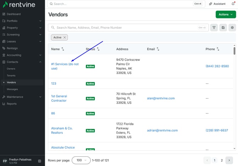Open vendor Abraham & Co. Realtors
Viewport: 238px width, 166px height.
pos(62,131)
